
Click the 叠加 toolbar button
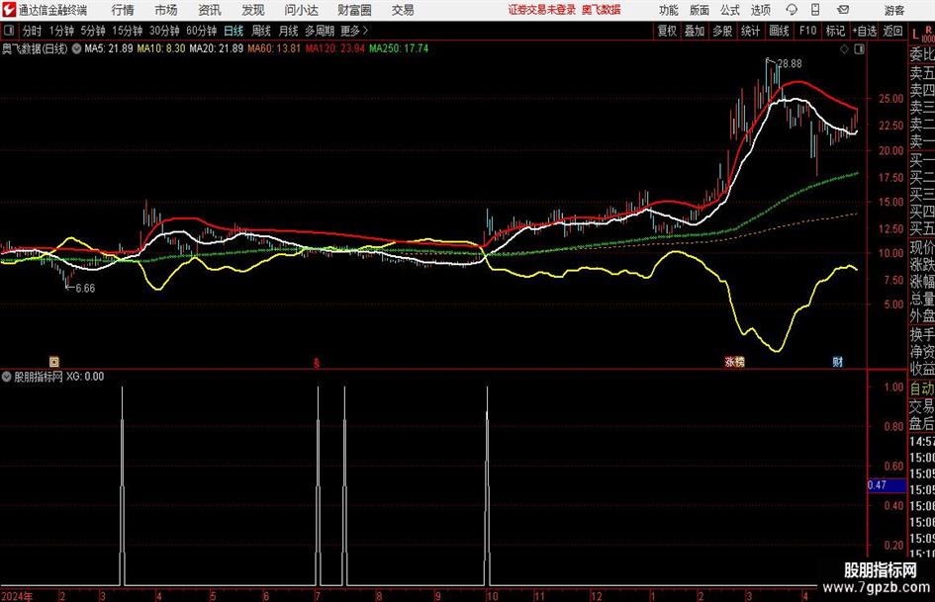pos(695,31)
